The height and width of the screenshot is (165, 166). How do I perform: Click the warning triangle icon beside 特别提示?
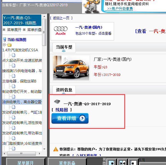point(56,149)
